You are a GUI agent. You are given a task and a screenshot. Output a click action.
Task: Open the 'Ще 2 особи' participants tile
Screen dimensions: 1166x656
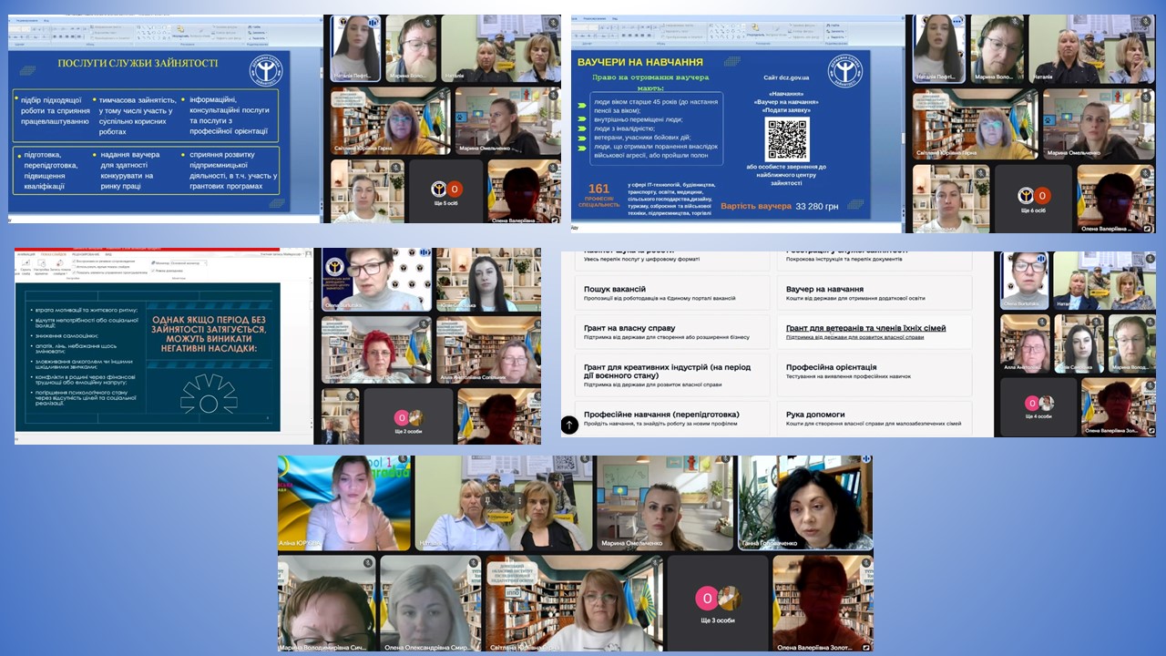point(407,417)
